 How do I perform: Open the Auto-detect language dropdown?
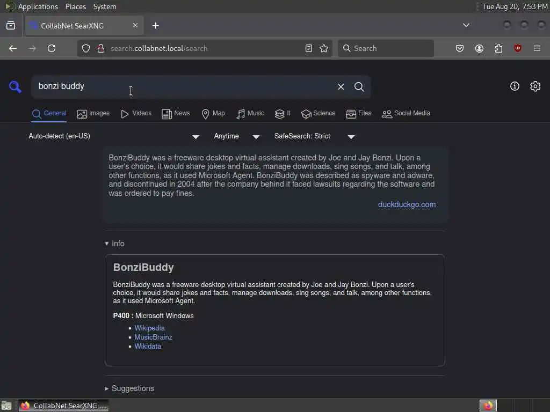pyautogui.click(x=114, y=136)
